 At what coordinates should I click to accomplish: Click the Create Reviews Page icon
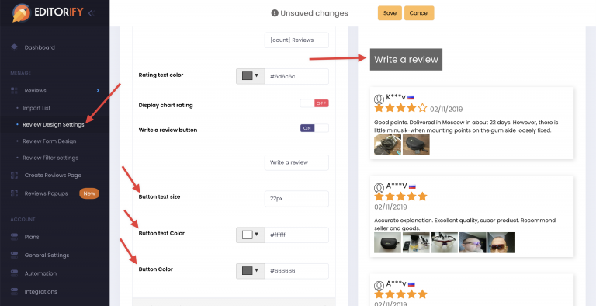pyautogui.click(x=14, y=175)
